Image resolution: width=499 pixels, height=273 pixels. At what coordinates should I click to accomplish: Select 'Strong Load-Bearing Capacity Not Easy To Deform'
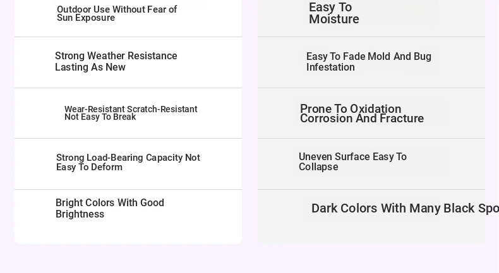tap(128, 163)
